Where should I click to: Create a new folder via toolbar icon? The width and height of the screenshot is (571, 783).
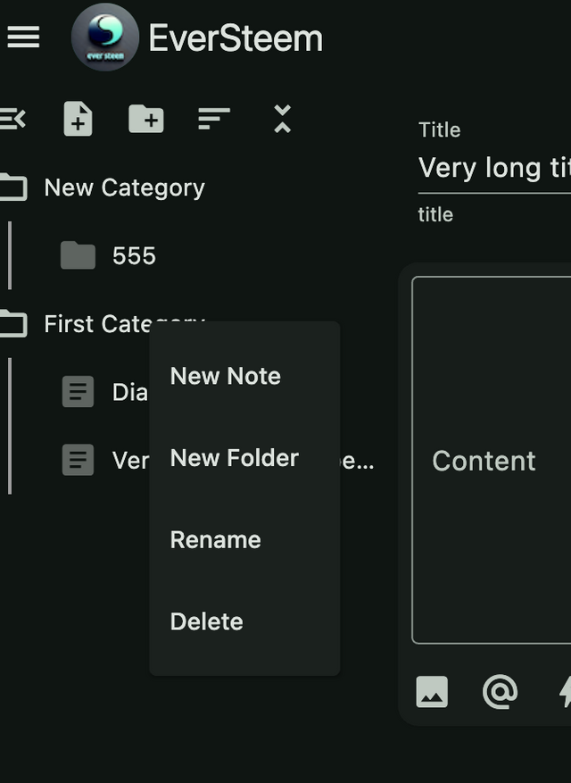(145, 119)
